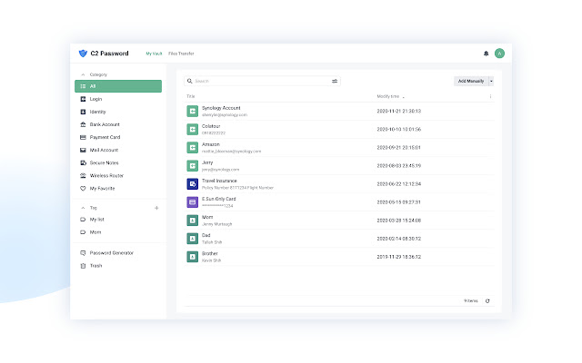Click the Brother identity icon
Viewport: 582px width, 363px height.
(x=192, y=257)
